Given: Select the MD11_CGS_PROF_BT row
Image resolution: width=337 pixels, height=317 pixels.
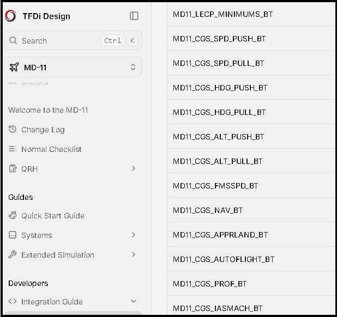Looking at the screenshot, I should click(251, 284).
